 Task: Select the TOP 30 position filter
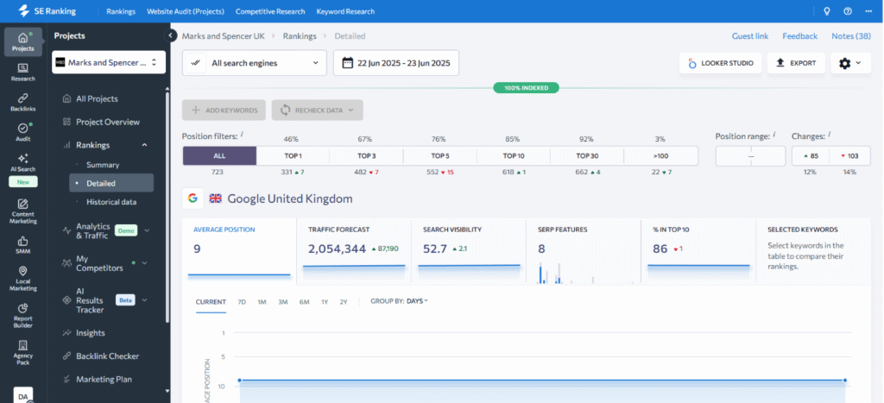click(587, 156)
